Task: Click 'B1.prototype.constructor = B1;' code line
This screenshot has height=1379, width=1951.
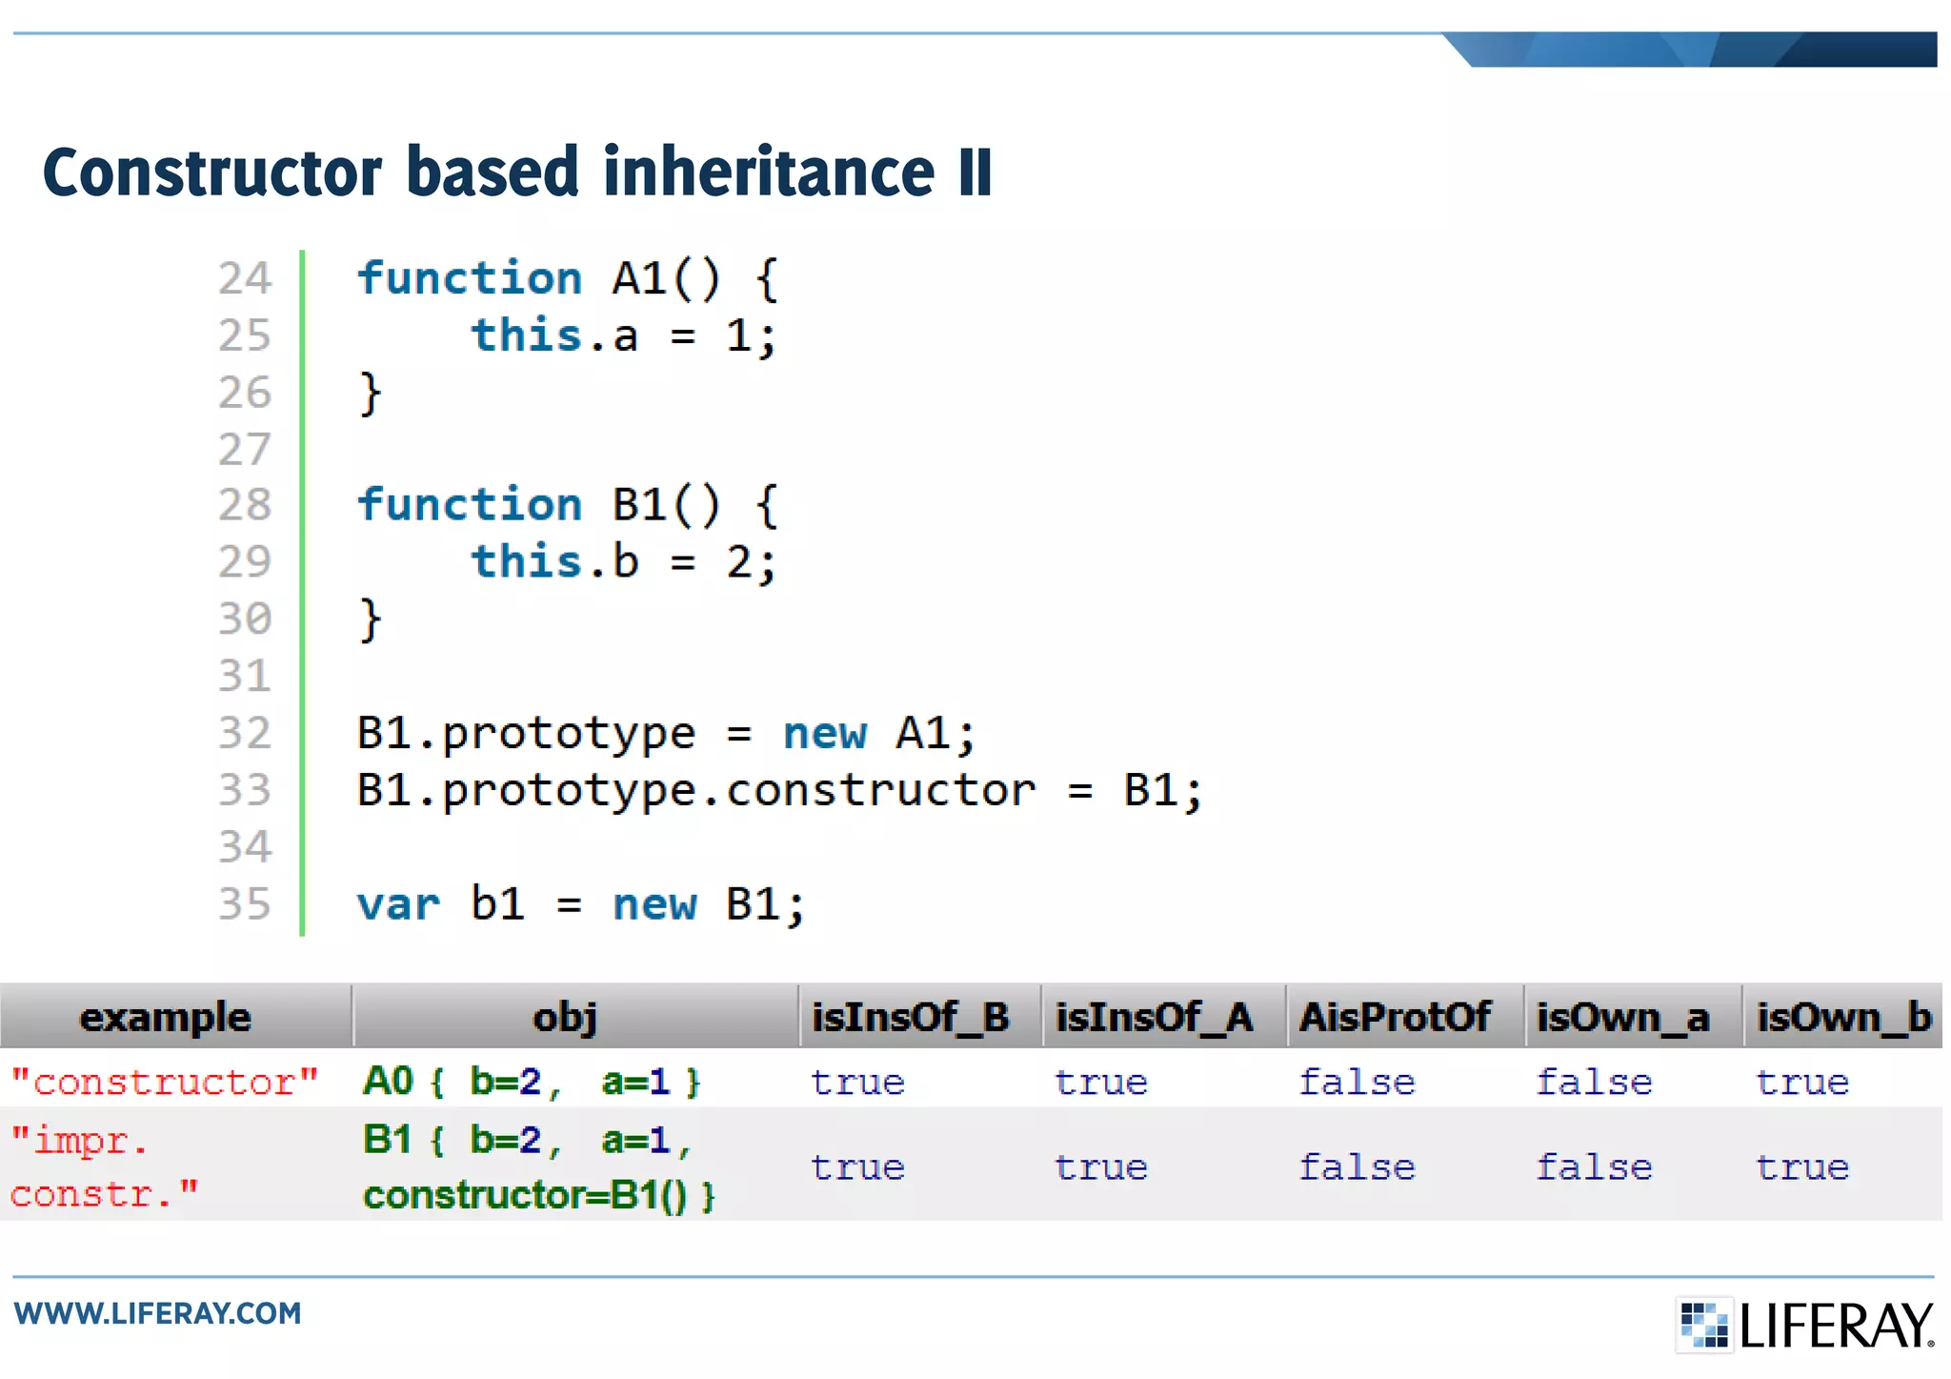Action: point(779,790)
